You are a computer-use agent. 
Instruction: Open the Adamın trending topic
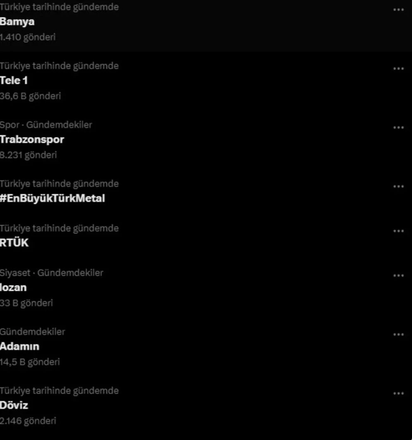coord(19,346)
